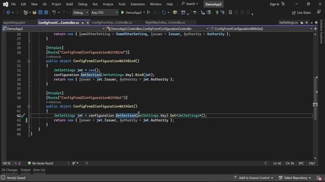Click the tab settings gear icon
Viewport: 325px width, 182px height.
tap(316, 22)
